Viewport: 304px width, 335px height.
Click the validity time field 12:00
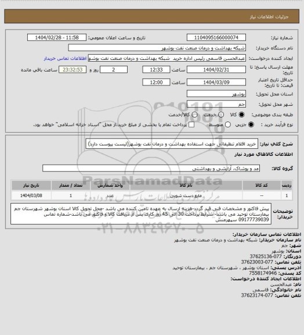pos(156,82)
